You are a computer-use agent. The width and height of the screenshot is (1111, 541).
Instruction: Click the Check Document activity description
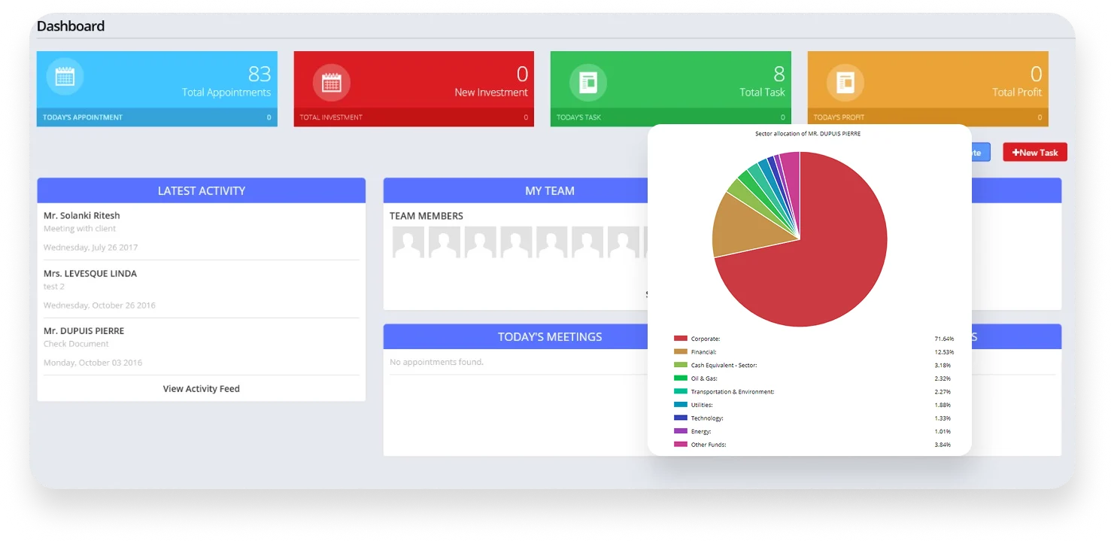coord(76,344)
